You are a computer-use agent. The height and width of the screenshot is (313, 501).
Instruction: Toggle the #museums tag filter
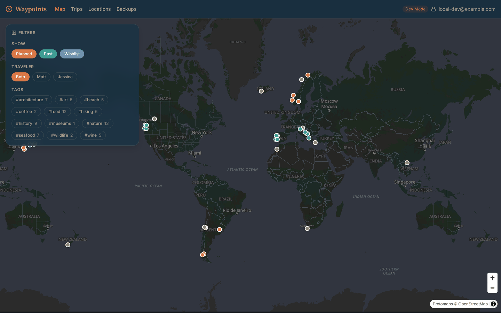coord(62,123)
